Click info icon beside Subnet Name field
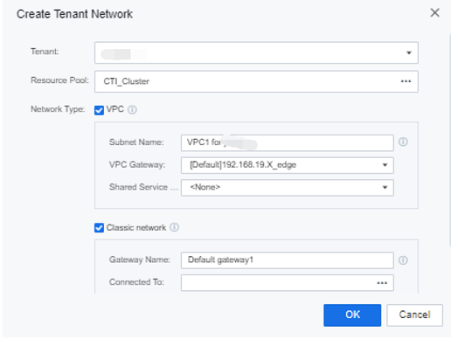This screenshot has height=339, width=451. 403,142
